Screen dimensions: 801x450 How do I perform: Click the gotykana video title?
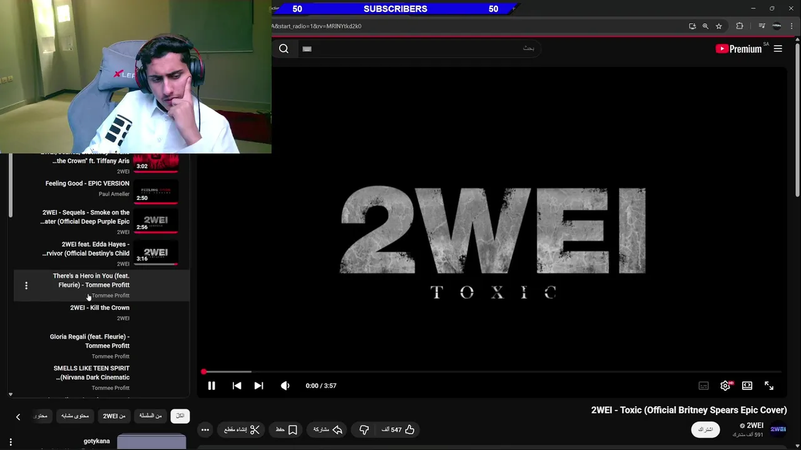pos(96,441)
